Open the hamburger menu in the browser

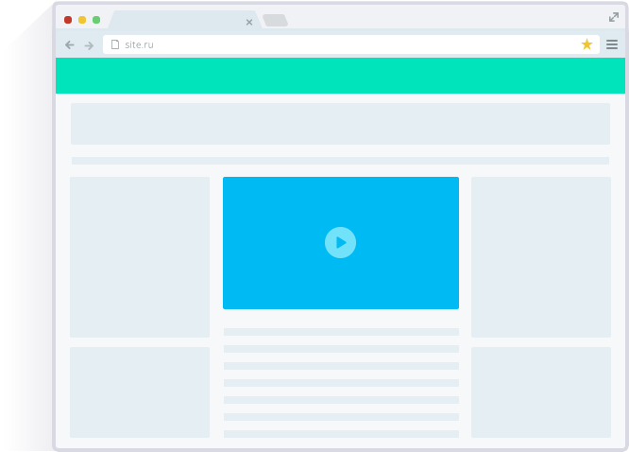pyautogui.click(x=612, y=44)
